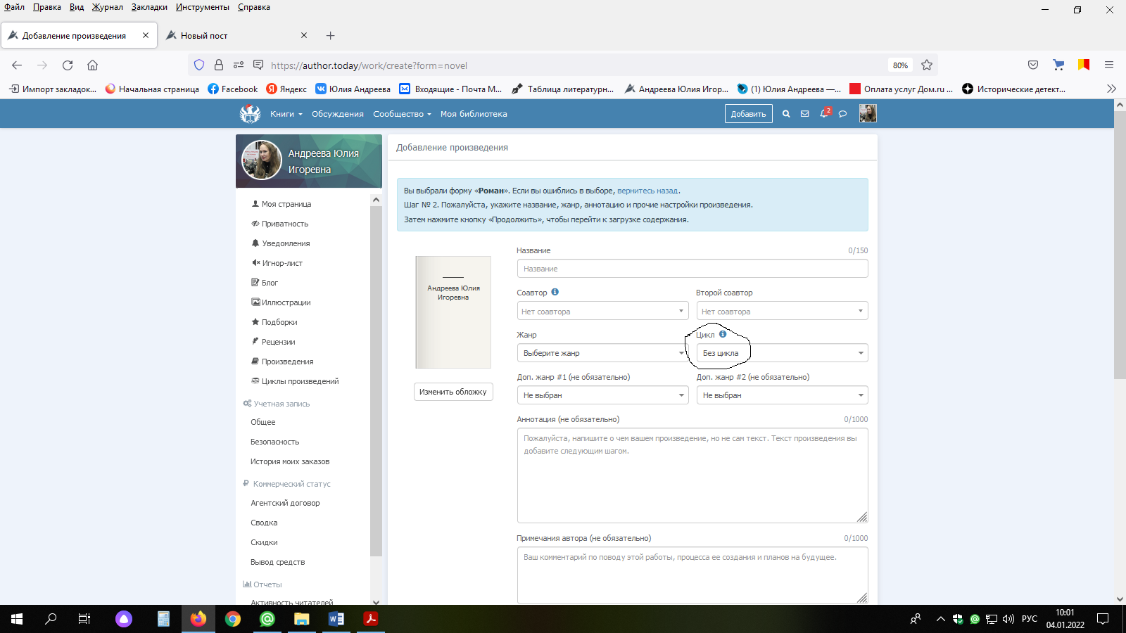
Task: Bookmark this page with the star icon
Action: [x=927, y=65]
